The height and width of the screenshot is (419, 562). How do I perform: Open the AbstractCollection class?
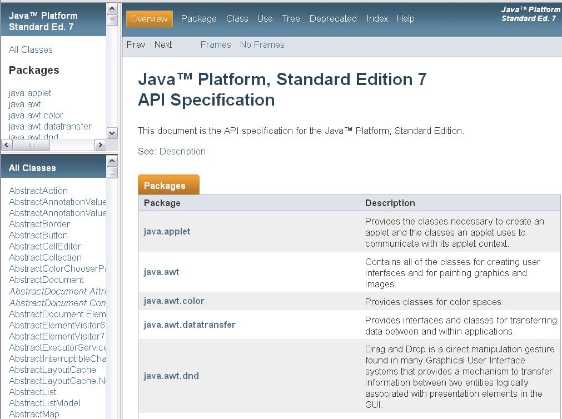(45, 257)
